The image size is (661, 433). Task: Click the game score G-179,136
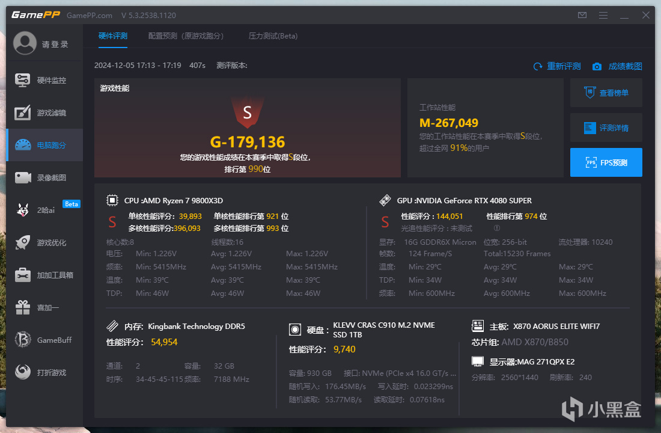click(x=248, y=142)
